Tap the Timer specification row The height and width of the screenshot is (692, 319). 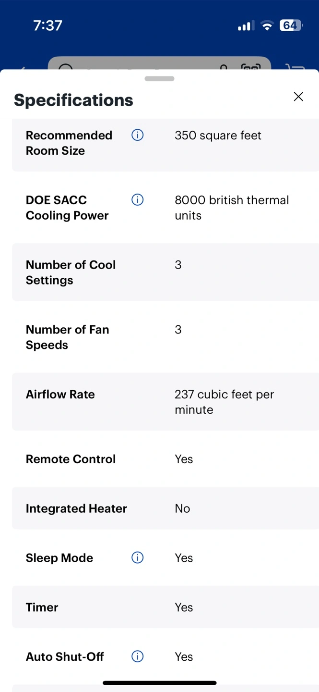165,607
